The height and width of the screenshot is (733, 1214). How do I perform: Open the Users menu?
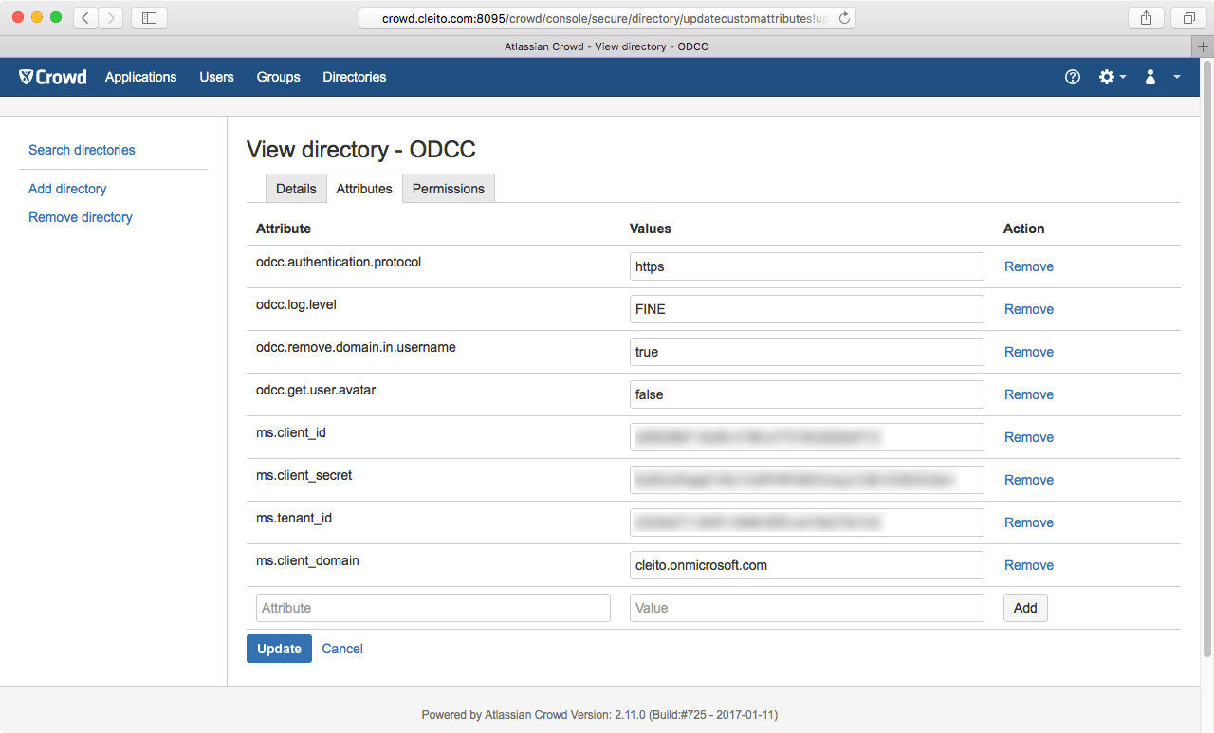click(x=216, y=77)
